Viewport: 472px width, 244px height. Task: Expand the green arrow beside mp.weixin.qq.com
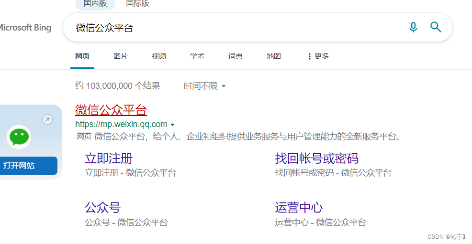[172, 125]
